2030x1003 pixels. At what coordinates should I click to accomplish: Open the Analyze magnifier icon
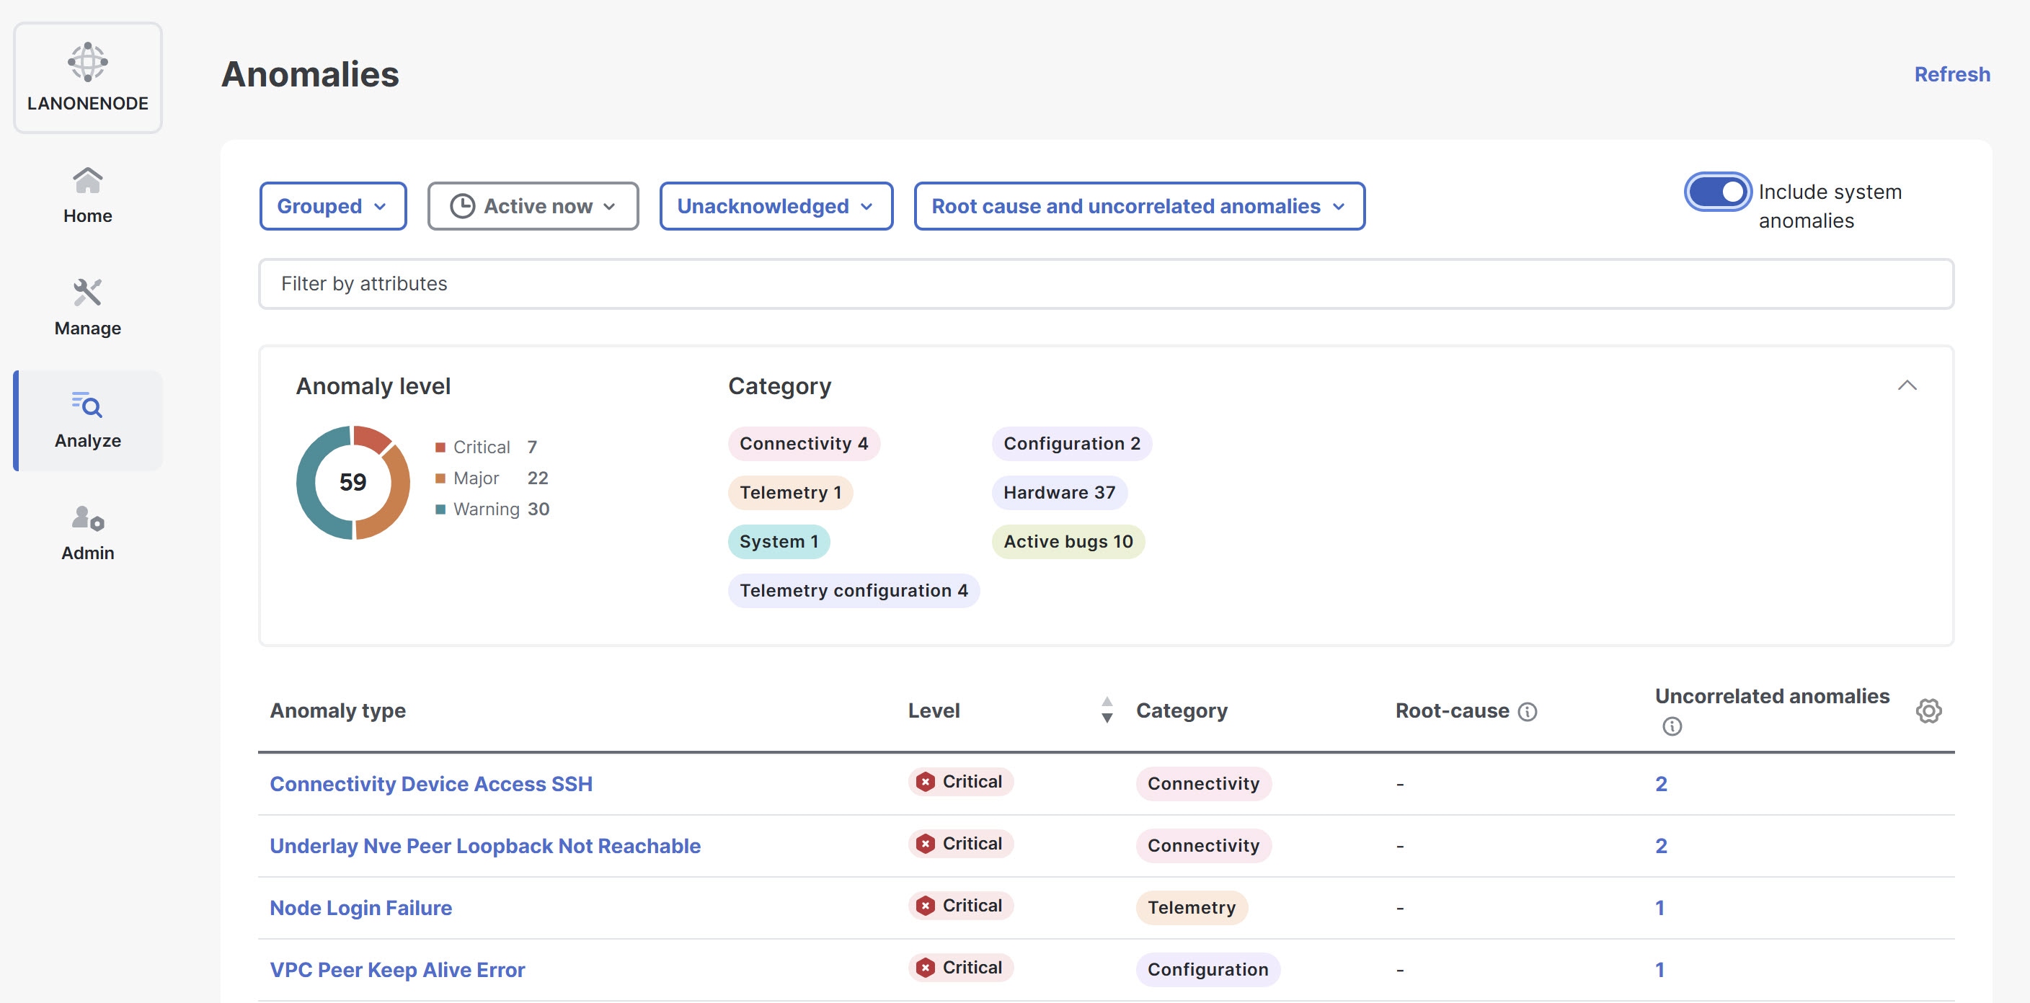point(87,405)
